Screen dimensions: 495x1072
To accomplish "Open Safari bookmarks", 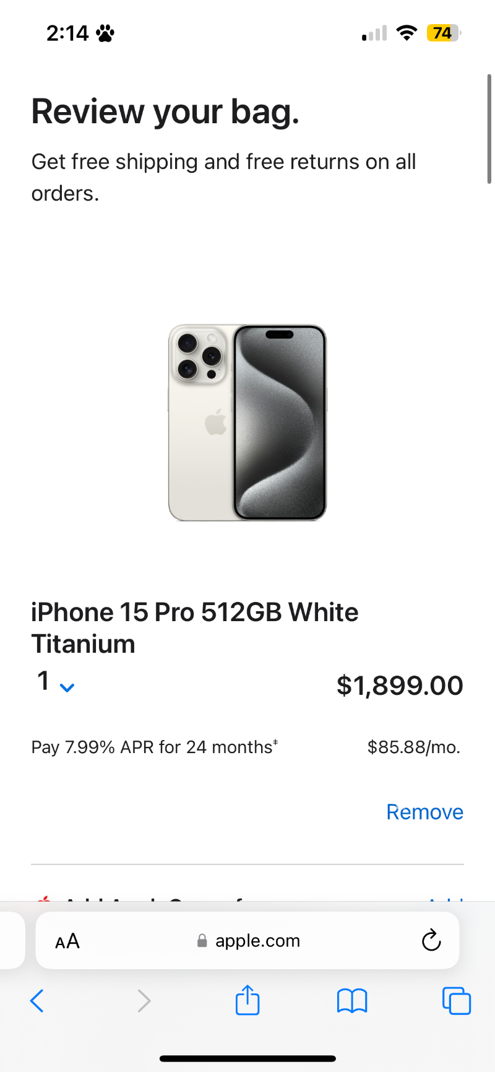I will point(352,1001).
